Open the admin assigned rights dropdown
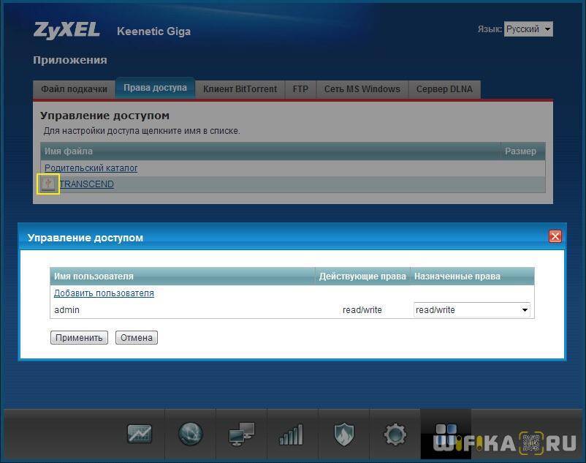The image size is (586, 463). [472, 310]
